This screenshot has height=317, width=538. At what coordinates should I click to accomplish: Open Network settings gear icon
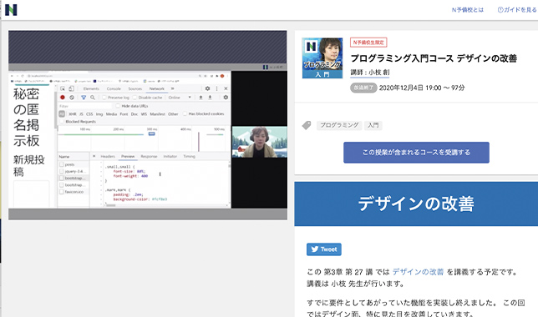226,98
